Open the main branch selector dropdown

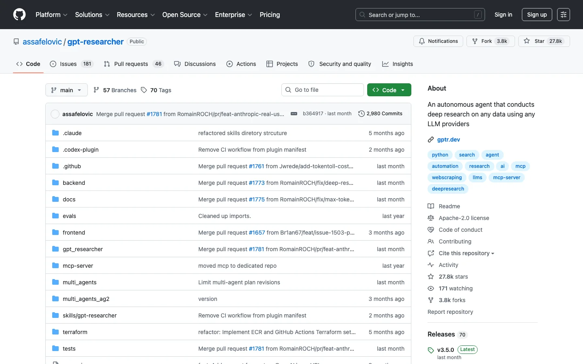(66, 90)
